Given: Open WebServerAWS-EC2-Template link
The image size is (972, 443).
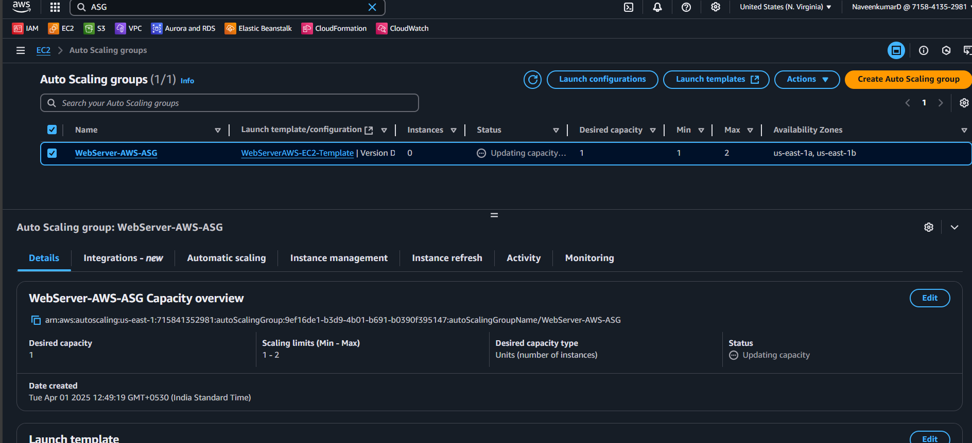Looking at the screenshot, I should click(x=298, y=153).
